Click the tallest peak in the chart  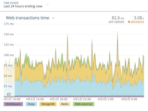click(118, 32)
